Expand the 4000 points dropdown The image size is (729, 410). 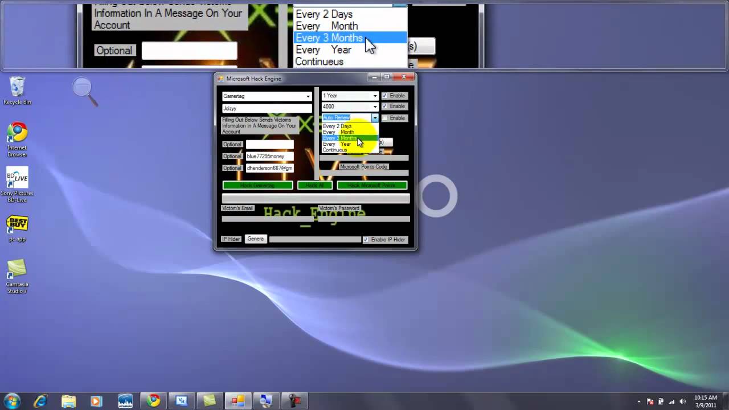tap(375, 106)
